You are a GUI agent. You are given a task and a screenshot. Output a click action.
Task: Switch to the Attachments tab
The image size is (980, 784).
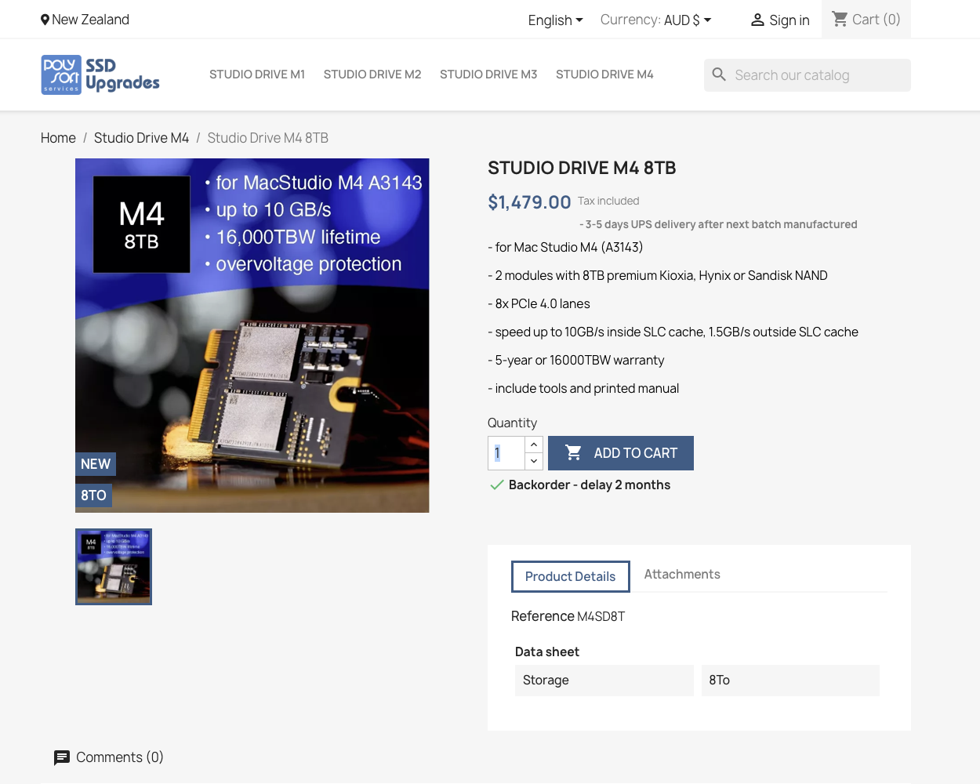coord(682,575)
